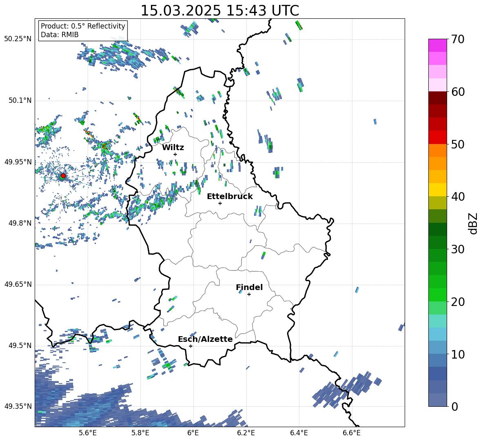The image size is (483, 441).
Task: Click the Ettelbruck station cross marker
Action: click(x=220, y=203)
